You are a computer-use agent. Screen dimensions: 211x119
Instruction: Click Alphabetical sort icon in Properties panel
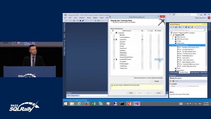coord(173,81)
